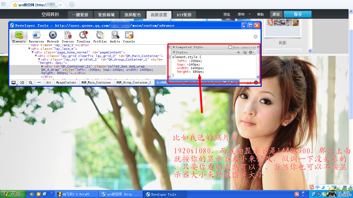Click the 预览 link

(227, 14)
